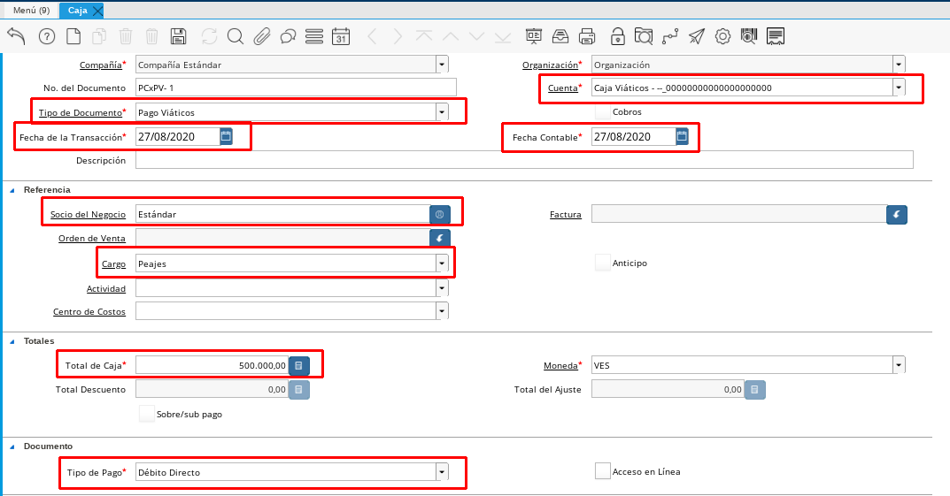Click the Cuenta label link

pyautogui.click(x=563, y=88)
